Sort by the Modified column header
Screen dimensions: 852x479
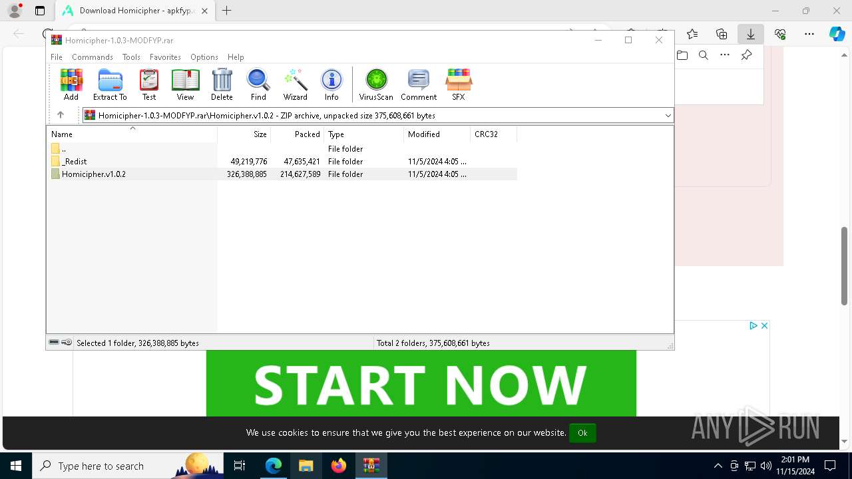[437, 134]
